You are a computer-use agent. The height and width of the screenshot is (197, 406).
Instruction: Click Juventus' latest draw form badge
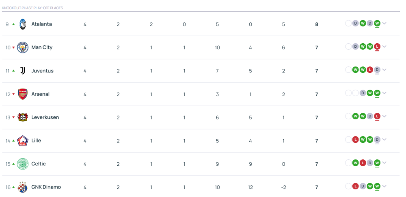[377, 70]
